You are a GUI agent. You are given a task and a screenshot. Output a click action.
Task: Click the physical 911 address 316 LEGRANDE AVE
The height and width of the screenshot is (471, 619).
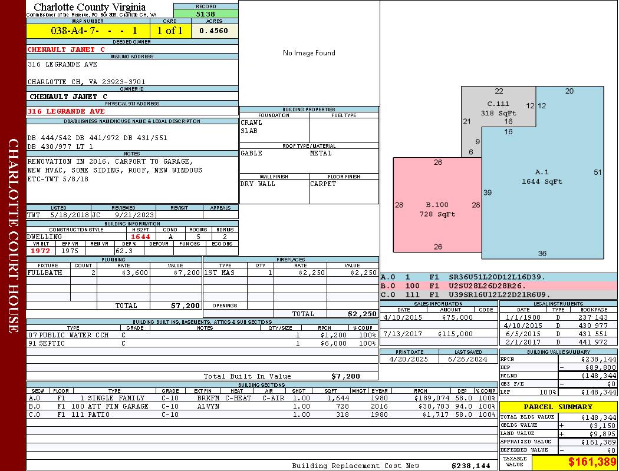tap(66, 111)
